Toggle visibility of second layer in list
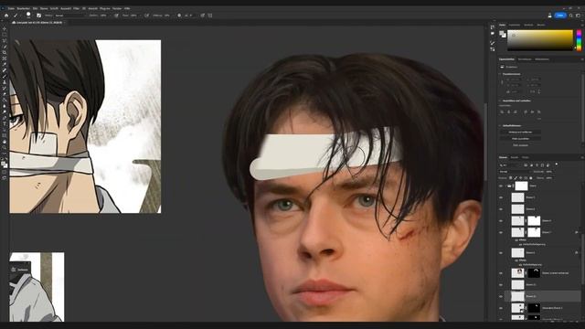The height and width of the screenshot is (329, 585). click(501, 197)
